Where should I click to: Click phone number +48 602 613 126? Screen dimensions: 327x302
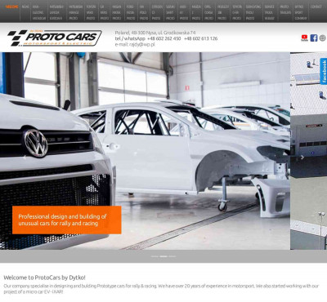(x=201, y=38)
